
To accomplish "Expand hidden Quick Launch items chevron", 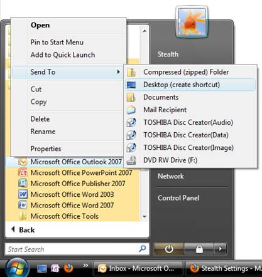I will click(x=85, y=265).
